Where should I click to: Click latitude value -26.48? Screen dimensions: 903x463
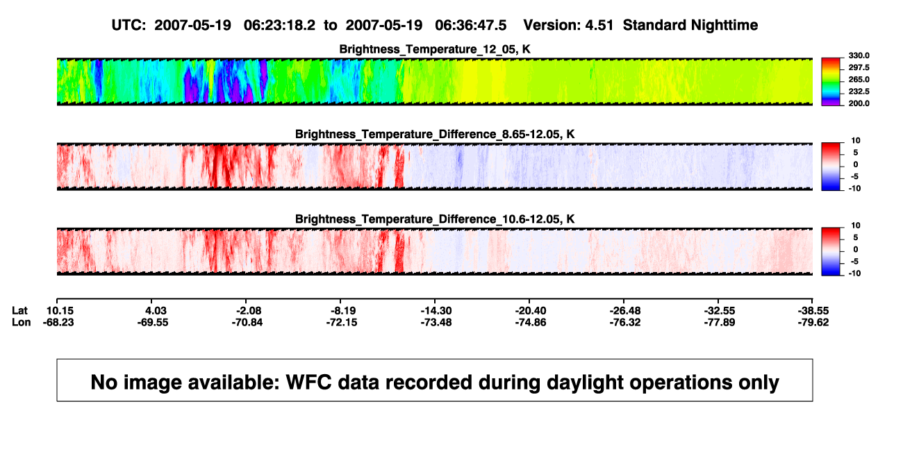pos(624,310)
